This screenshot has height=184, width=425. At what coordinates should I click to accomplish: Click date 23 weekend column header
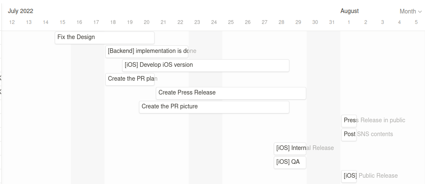197,22
